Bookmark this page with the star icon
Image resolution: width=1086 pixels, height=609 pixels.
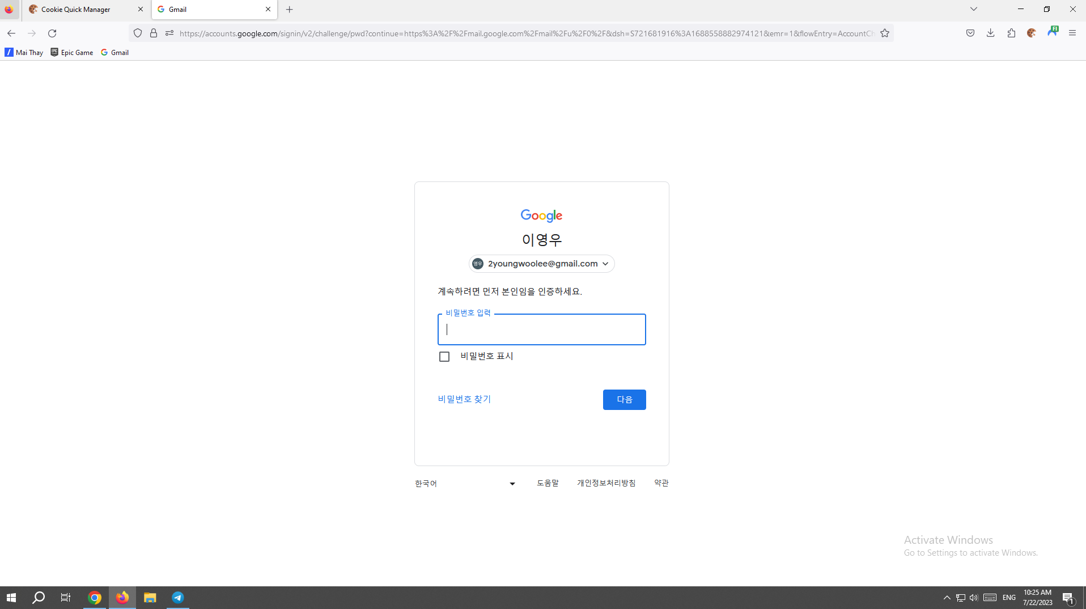(x=885, y=33)
